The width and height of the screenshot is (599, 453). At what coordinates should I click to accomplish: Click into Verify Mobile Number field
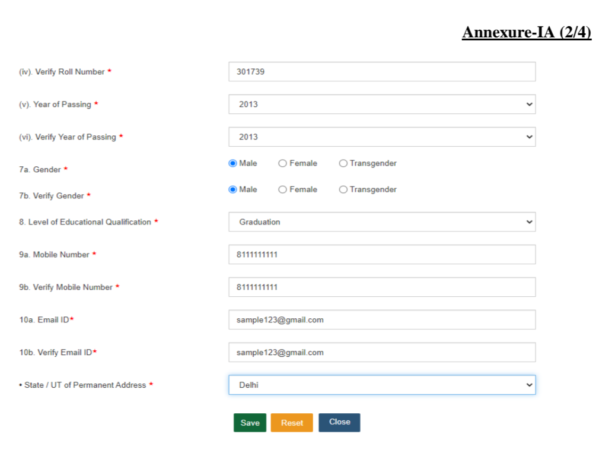(382, 287)
